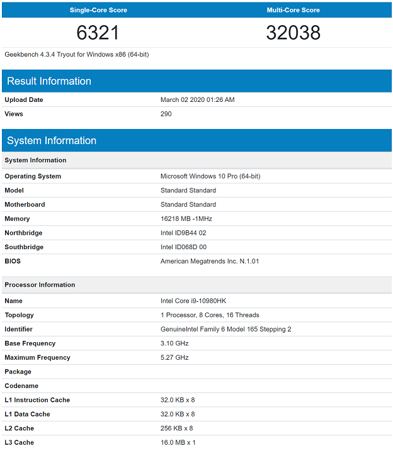Click Microsoft Windows 10 Pro (64-bit) value
The height and width of the screenshot is (456, 393).
coord(210,176)
